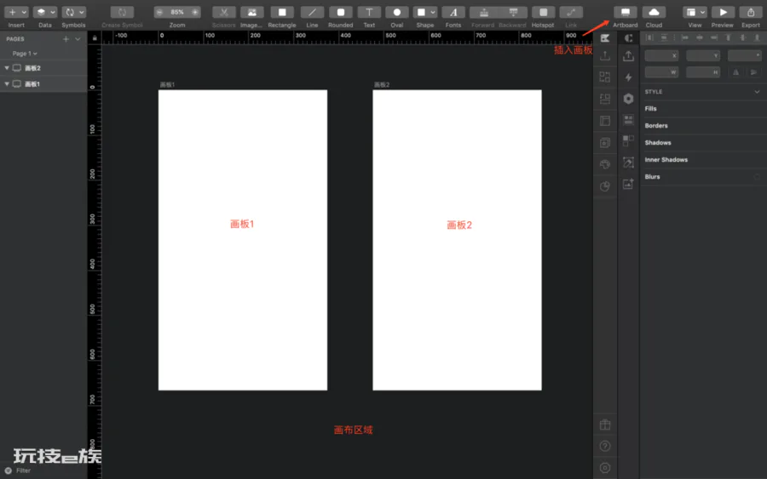Click the gift box icon in sidebar
The height and width of the screenshot is (479, 767).
605,425
